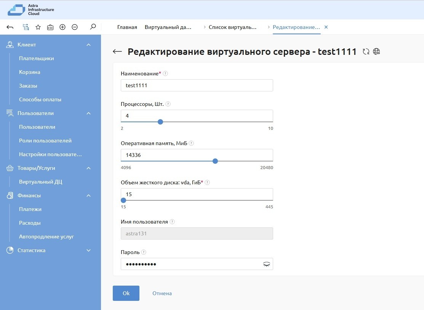This screenshot has width=424, height=310.
Task: Click the plus circle toolbar icon
Action: [x=62, y=27]
